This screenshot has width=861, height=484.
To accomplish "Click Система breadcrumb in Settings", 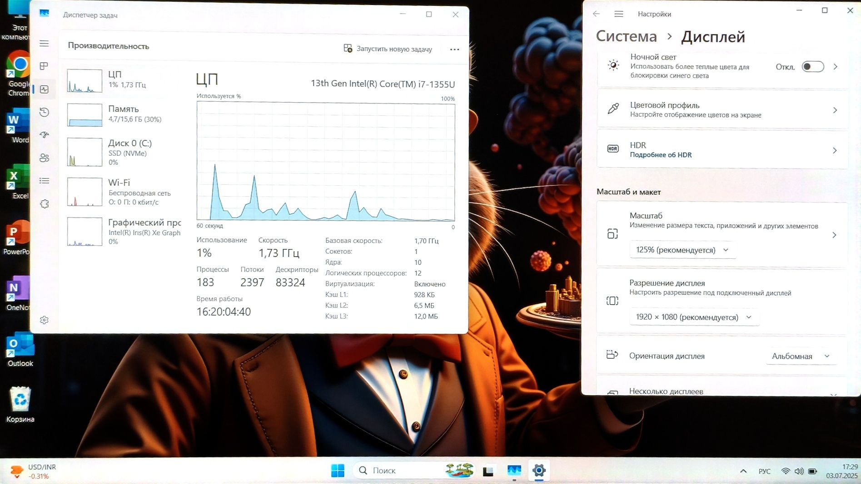I will point(626,36).
